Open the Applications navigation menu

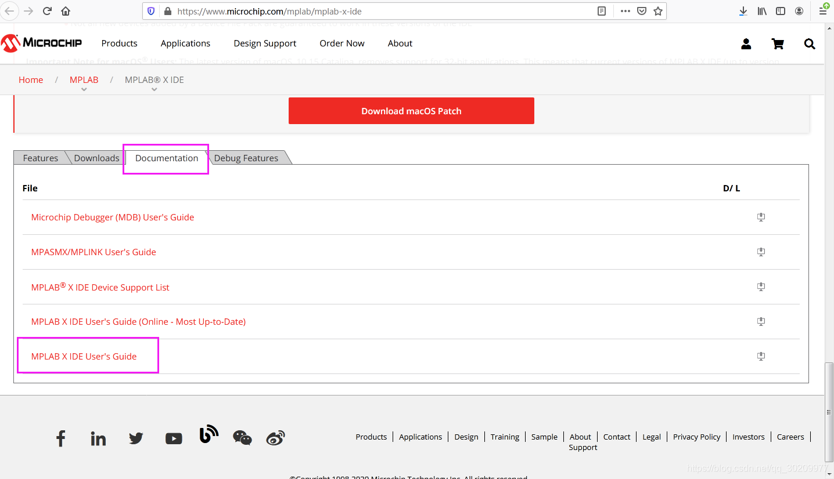[185, 43]
